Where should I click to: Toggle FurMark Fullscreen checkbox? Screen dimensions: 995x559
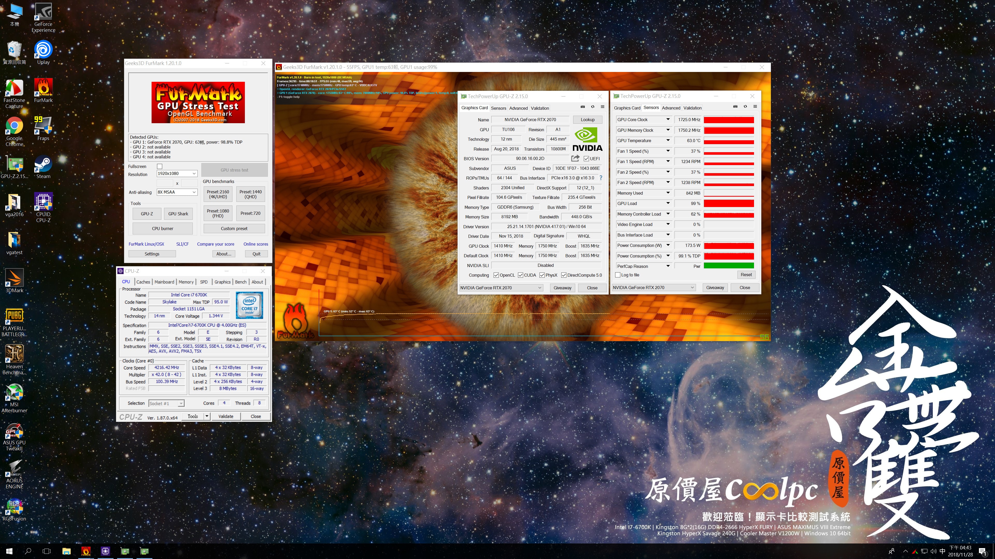pos(160,166)
